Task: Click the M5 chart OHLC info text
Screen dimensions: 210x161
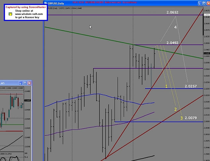Action: (11, 88)
